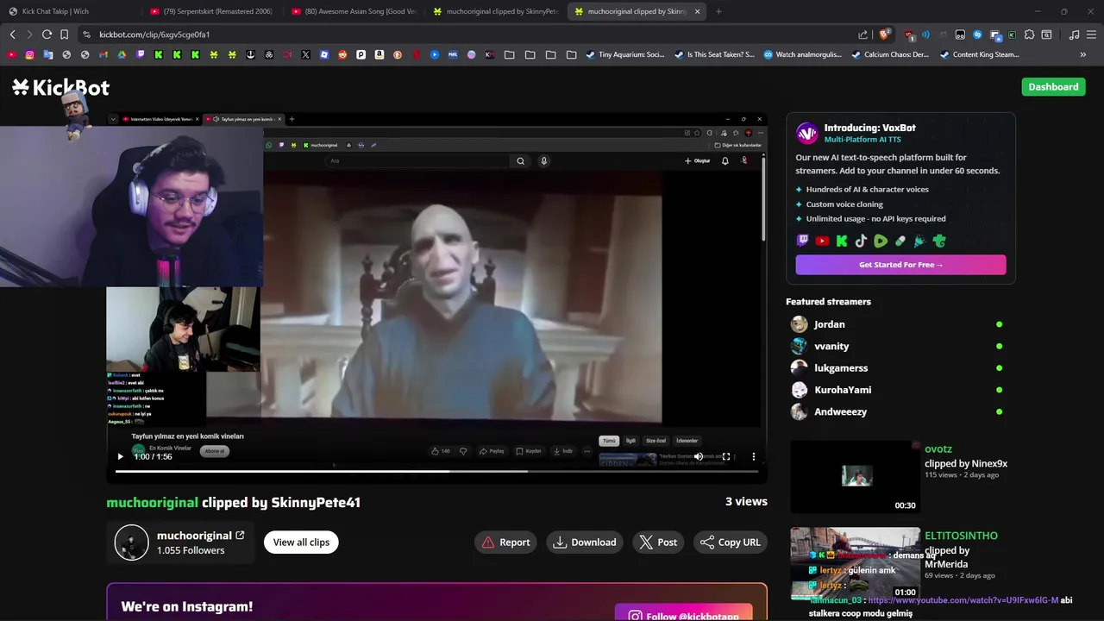Report this clip
The image size is (1104, 621).
tap(505, 542)
